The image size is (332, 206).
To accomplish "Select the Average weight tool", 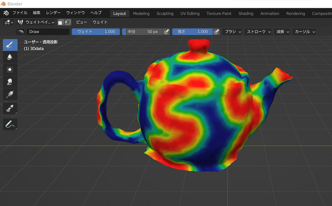I will [x=10, y=69].
